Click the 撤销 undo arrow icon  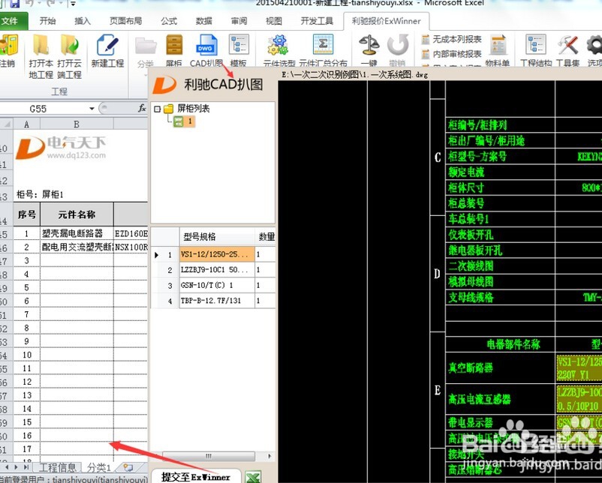click(x=397, y=45)
